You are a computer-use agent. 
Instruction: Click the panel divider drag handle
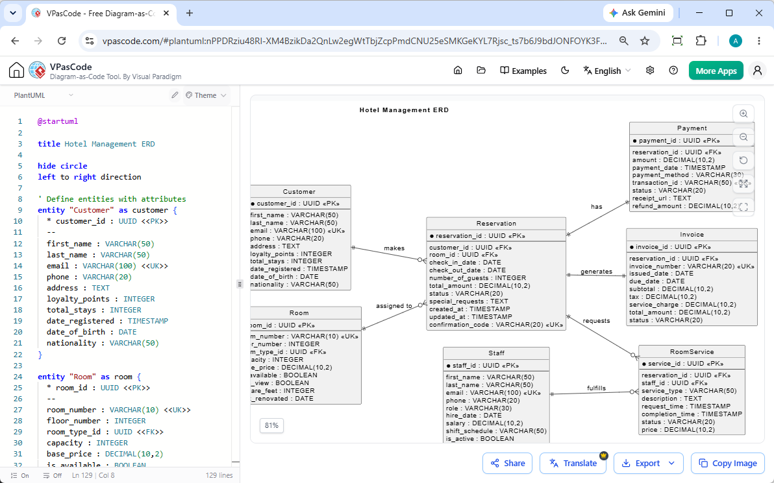(240, 284)
